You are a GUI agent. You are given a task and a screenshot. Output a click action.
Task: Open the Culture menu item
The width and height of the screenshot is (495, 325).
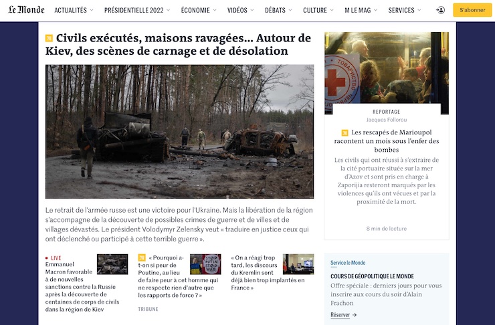(315, 10)
